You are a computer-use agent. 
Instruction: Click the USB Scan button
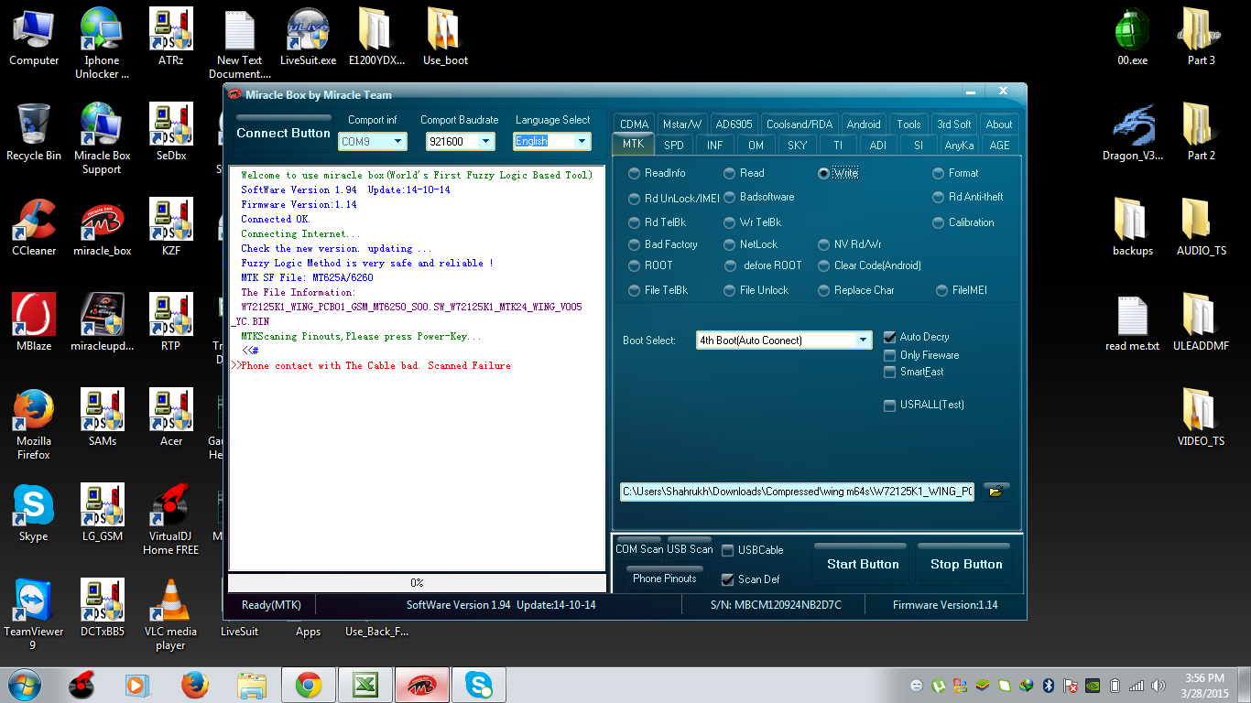point(690,549)
